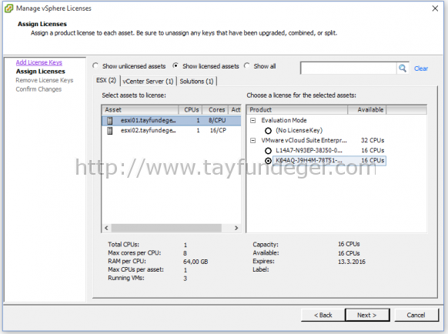Click the vSphere logo in title bar
The height and width of the screenshot is (334, 448).
[x=9, y=8]
